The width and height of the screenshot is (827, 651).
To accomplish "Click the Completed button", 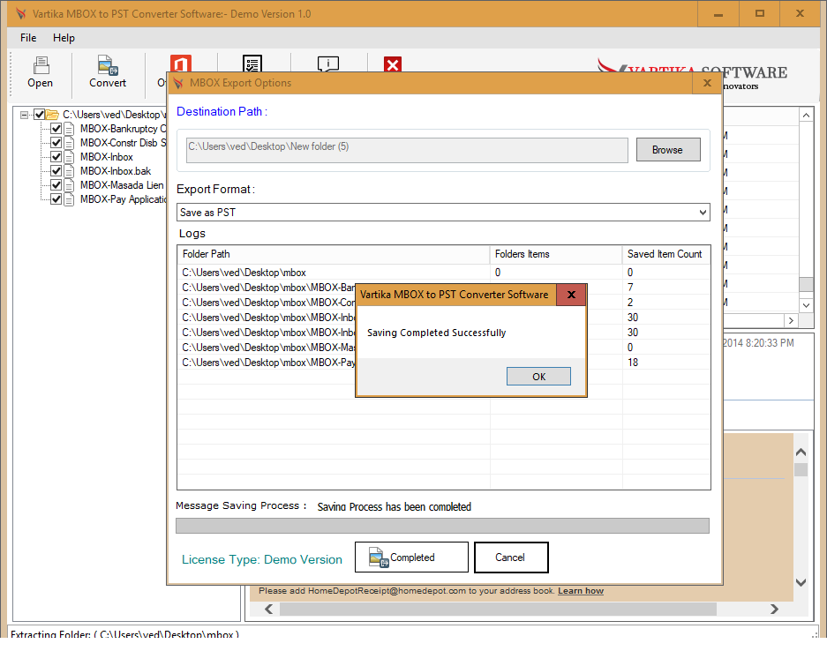I will 411,557.
